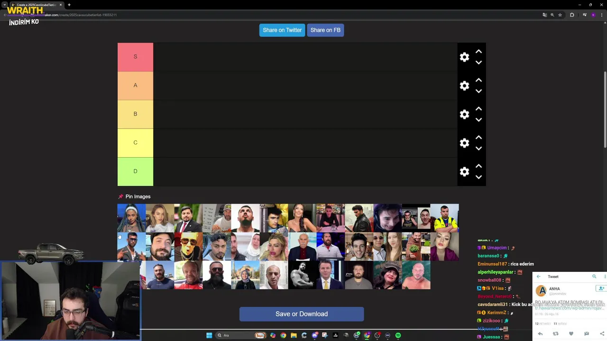Click Share on FB button
607x341 pixels.
point(325,30)
